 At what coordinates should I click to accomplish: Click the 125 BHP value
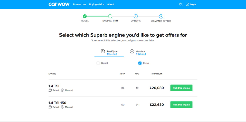point(122,88)
